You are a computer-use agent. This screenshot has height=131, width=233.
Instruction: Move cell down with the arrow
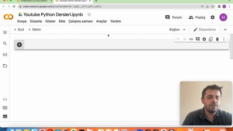point(185,39)
